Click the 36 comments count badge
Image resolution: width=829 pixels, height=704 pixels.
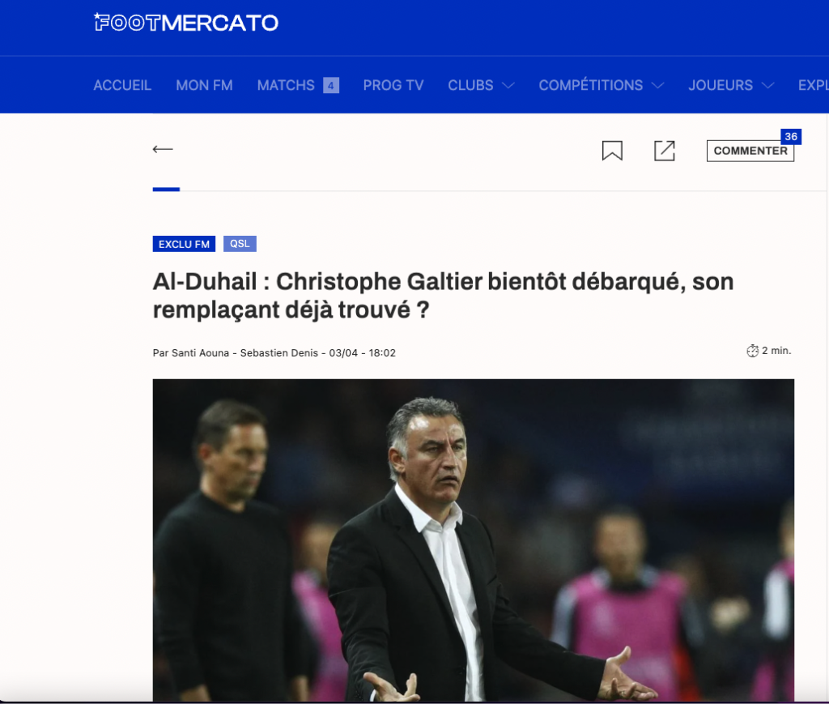click(791, 136)
